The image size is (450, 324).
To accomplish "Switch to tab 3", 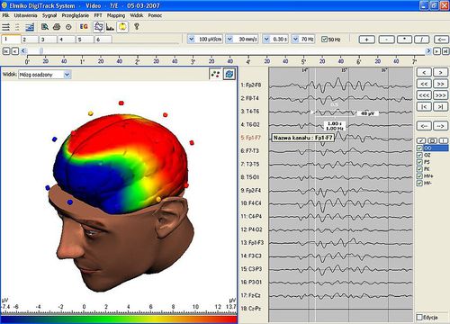I will pos(48,40).
